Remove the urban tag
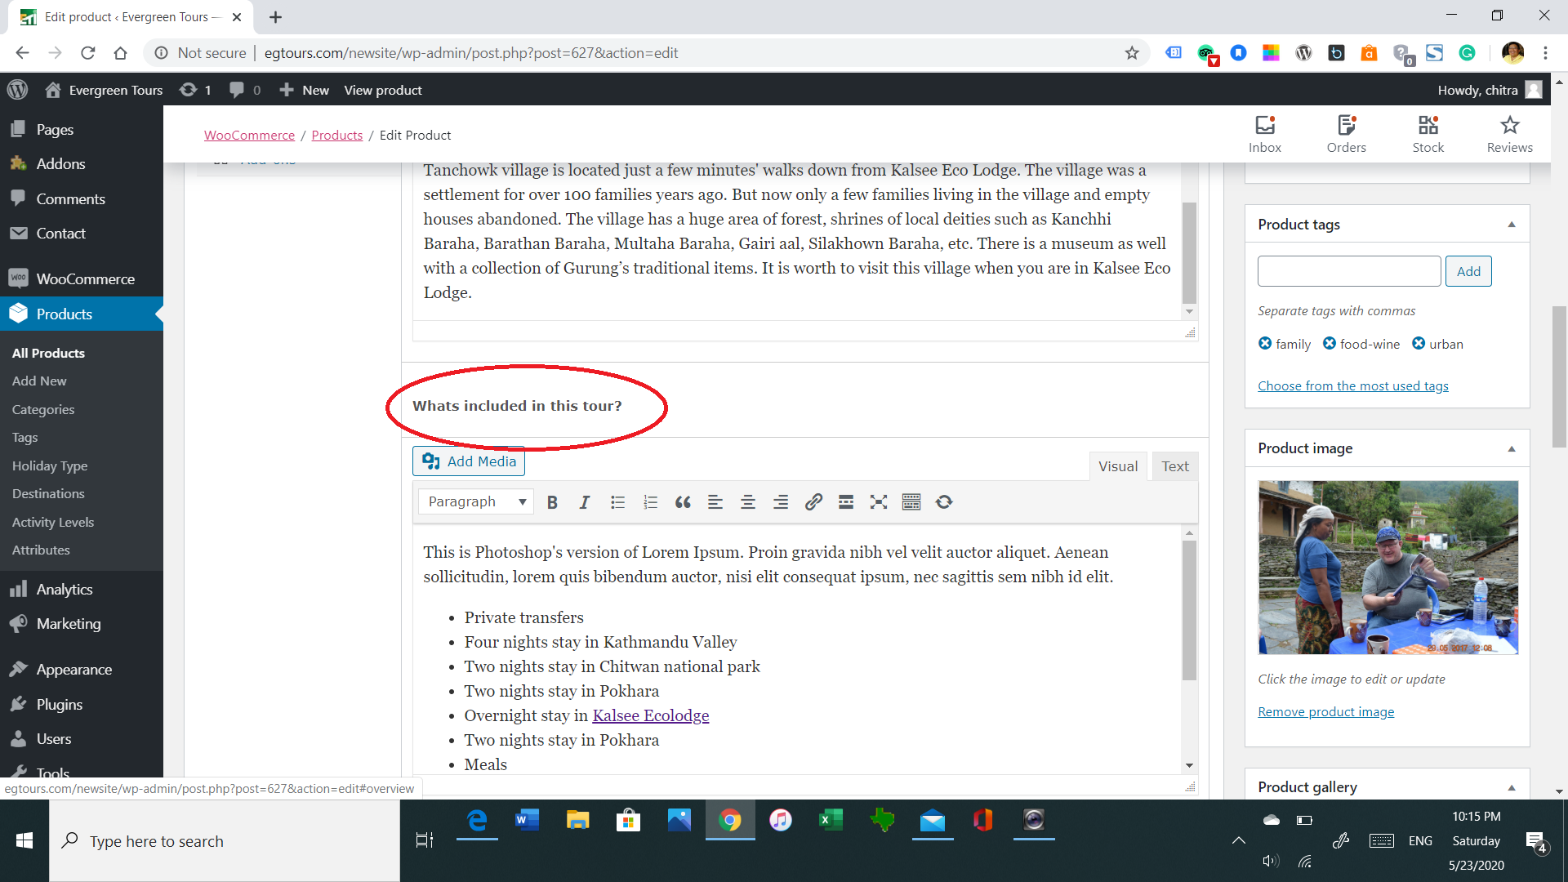The width and height of the screenshot is (1568, 882). (1419, 344)
